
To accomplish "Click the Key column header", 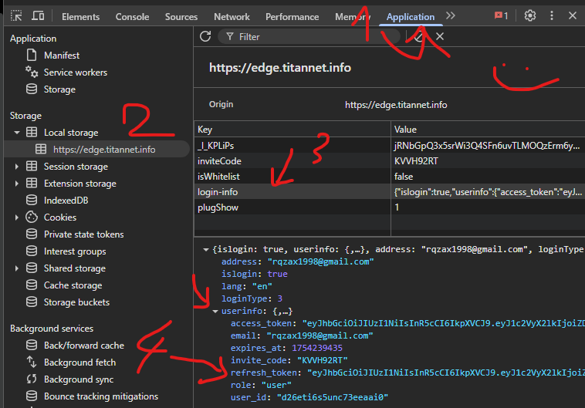I will [x=292, y=130].
